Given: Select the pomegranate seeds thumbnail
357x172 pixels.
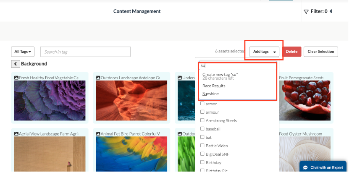Looking at the screenshot, I should point(304,101).
